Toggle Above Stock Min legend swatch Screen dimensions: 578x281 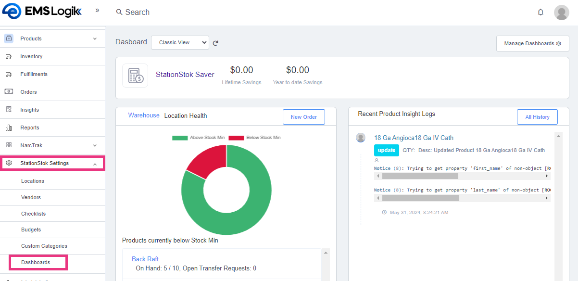pos(180,138)
